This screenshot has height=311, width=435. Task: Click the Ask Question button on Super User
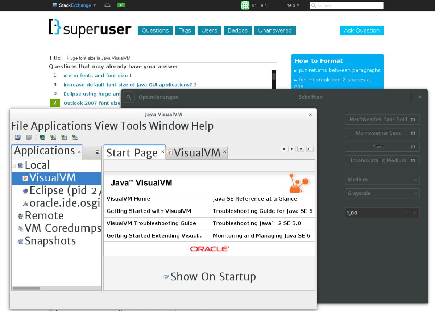tap(362, 31)
